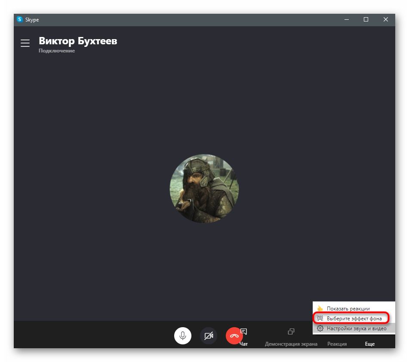Open the hamburger menu

25,43
